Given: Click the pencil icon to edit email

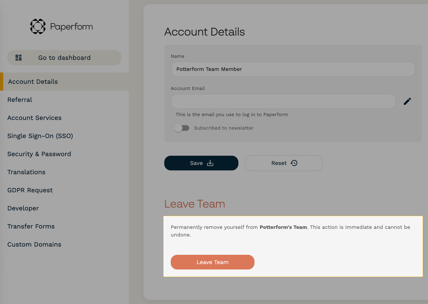Looking at the screenshot, I should 407,101.
